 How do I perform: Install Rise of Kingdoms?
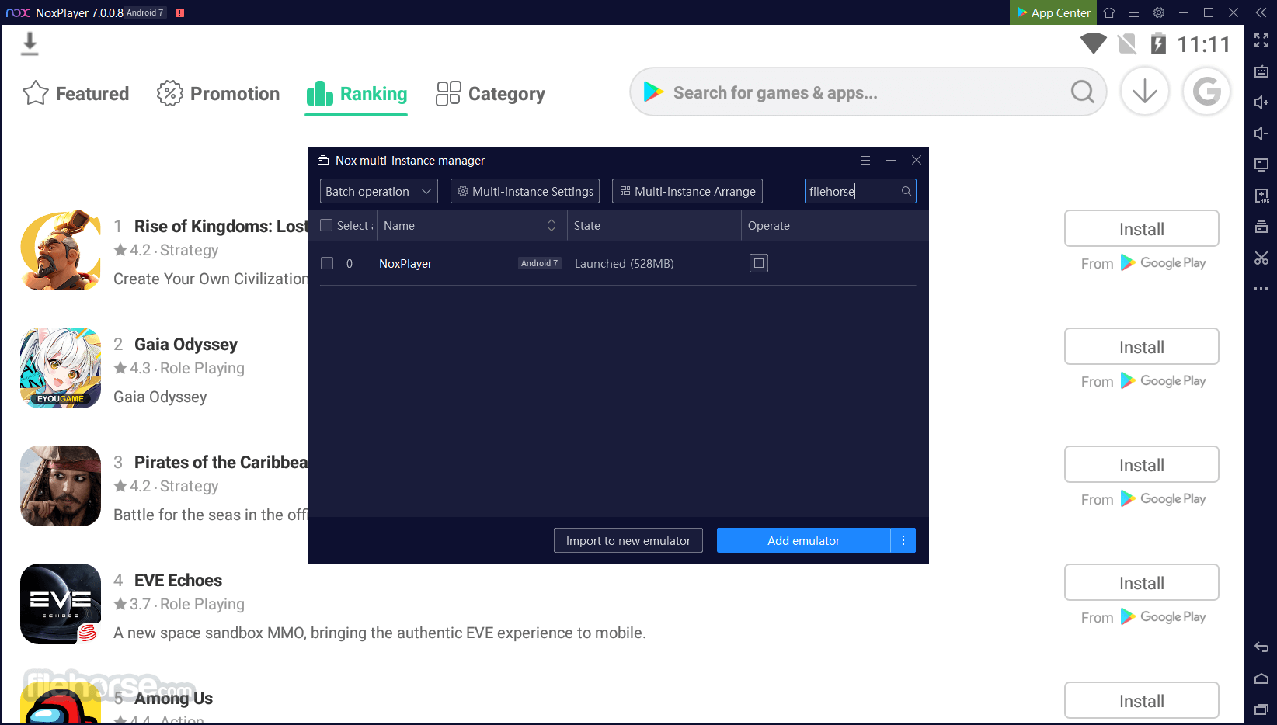coord(1142,229)
